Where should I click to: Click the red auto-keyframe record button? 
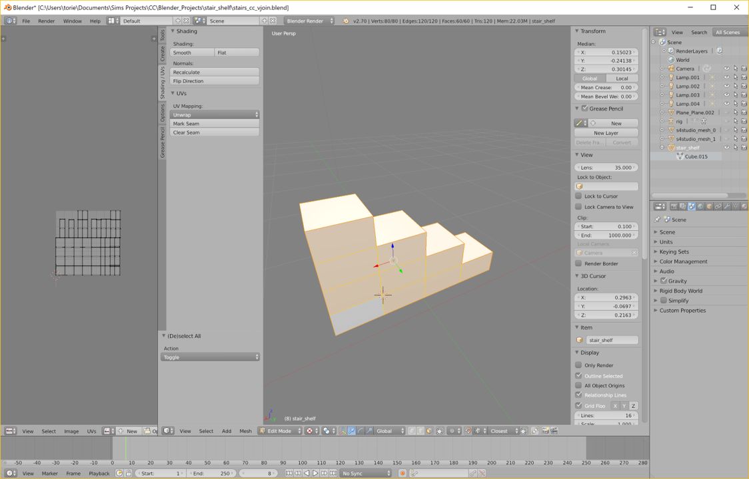pos(402,473)
